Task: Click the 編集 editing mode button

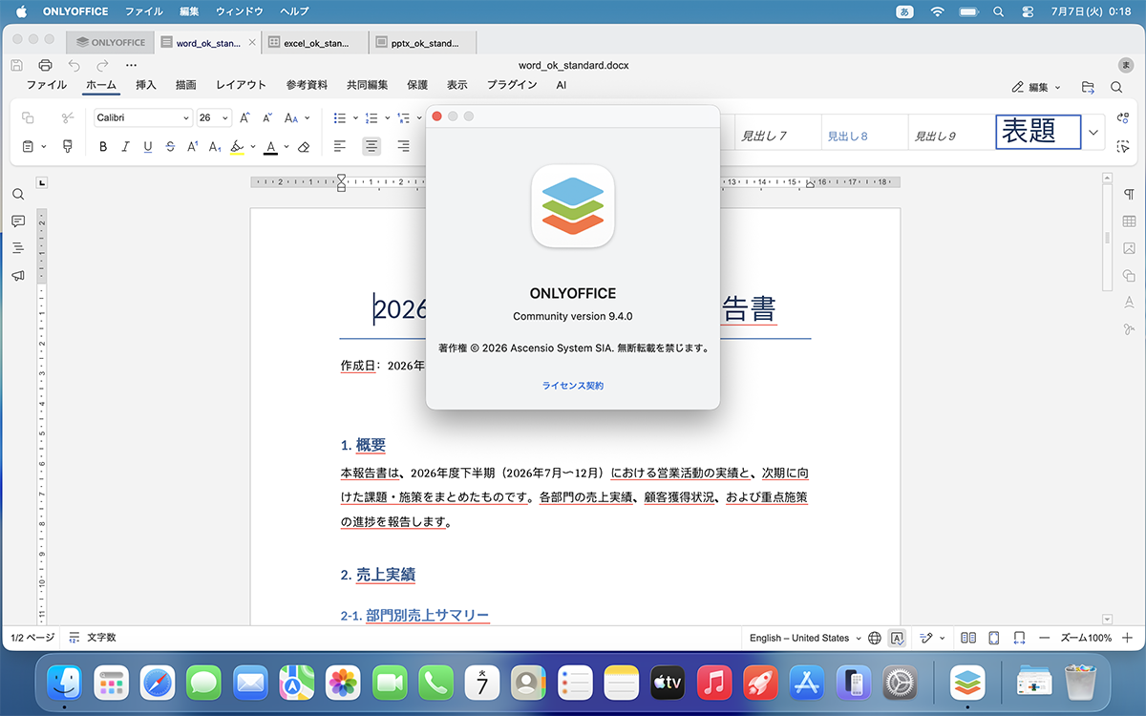Action: (1036, 87)
